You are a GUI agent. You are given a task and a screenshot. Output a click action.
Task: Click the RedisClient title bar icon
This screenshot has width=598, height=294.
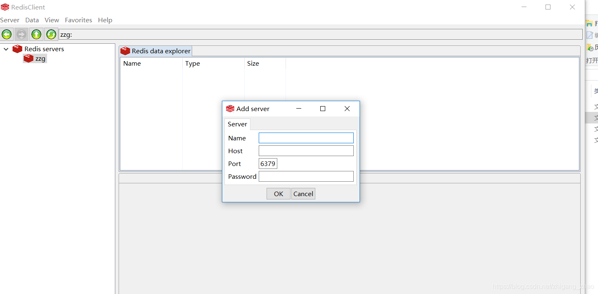5,7
